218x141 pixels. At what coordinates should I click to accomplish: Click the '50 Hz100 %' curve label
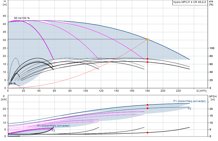tap(22, 18)
